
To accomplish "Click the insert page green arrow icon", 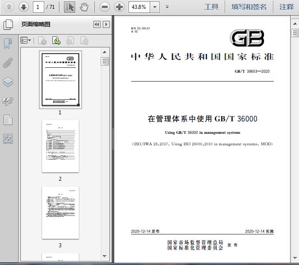I will point(56,40).
